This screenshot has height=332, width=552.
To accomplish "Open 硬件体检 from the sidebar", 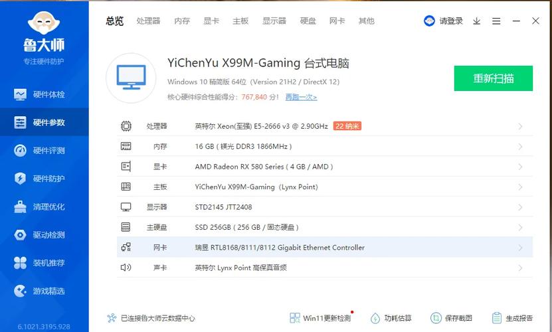I will click(44, 94).
